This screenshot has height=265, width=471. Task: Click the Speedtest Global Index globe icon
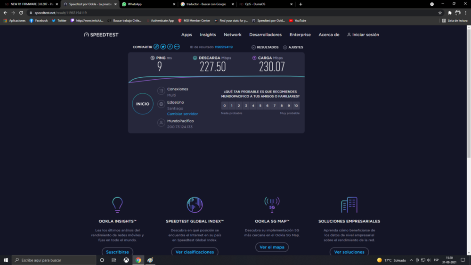[x=195, y=205]
